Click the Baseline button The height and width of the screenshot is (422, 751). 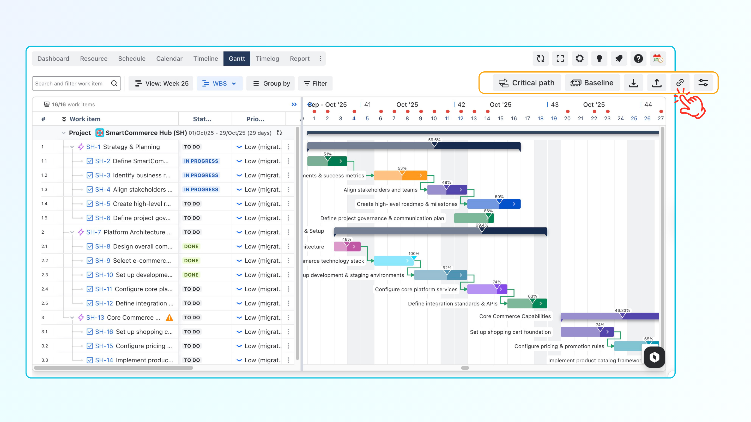pyautogui.click(x=592, y=83)
